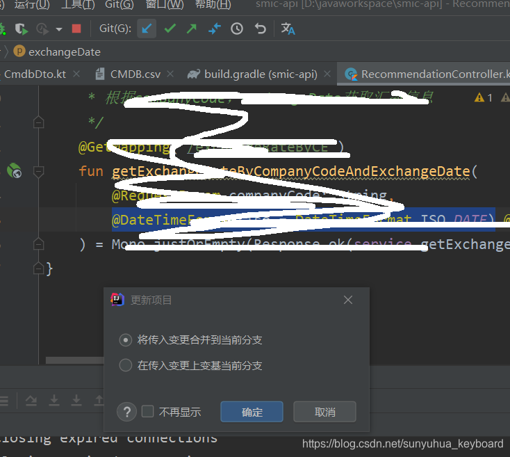Open the Git(G) menu
The height and width of the screenshot is (457, 510).
tap(120, 5)
